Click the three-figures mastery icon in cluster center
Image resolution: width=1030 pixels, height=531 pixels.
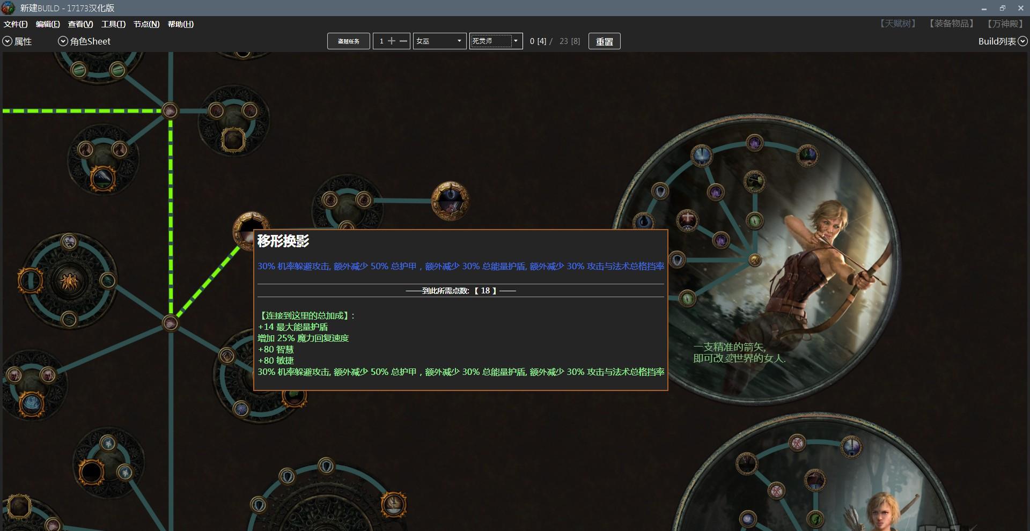[x=69, y=281]
